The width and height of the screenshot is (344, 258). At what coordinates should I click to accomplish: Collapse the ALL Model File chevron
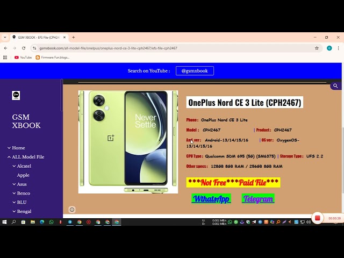pyautogui.click(x=9, y=157)
